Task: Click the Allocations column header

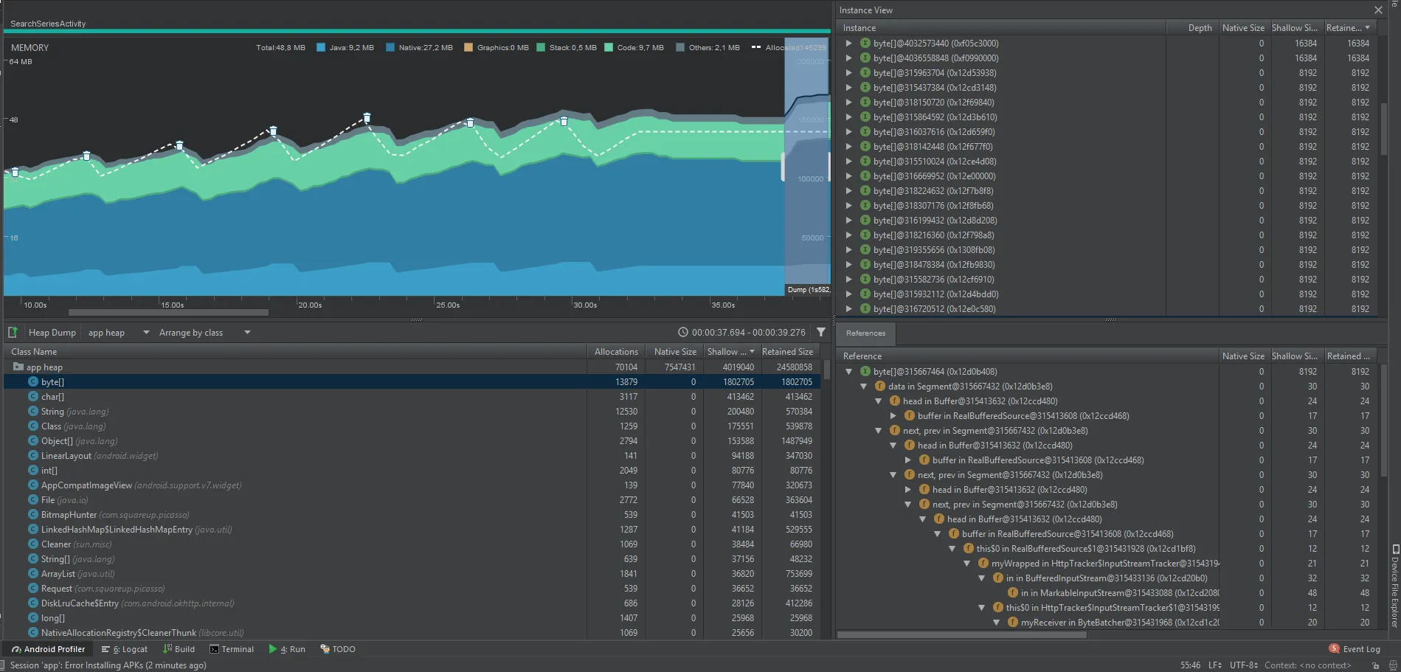Action: tap(616, 352)
